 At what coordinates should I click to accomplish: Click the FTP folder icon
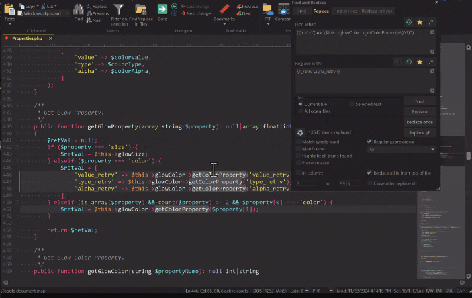268,9
